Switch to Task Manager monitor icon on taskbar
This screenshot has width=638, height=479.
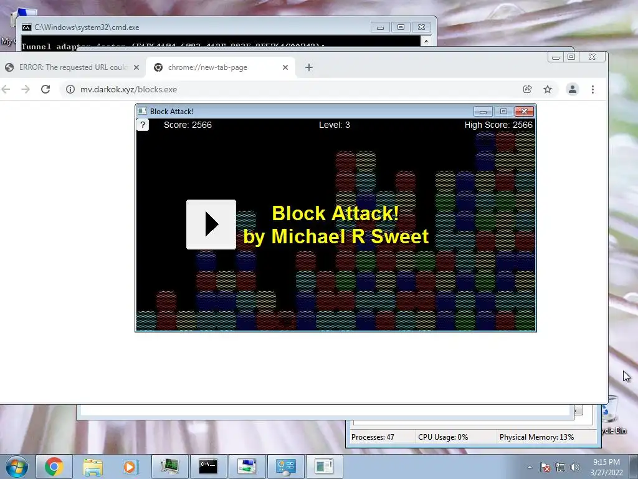tap(169, 467)
